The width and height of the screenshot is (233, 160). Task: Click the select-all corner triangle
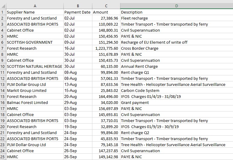(x=3, y=6)
